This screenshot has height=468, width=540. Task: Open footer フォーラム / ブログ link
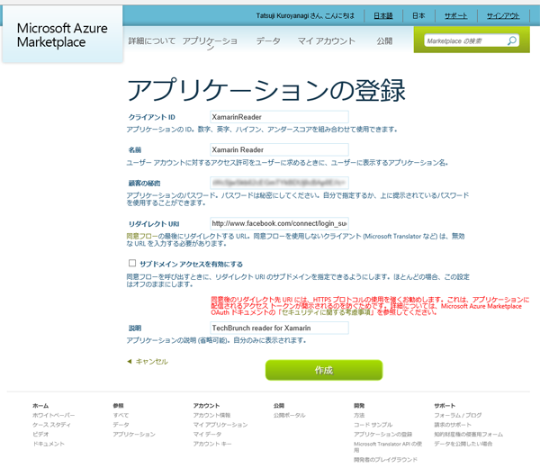458,415
